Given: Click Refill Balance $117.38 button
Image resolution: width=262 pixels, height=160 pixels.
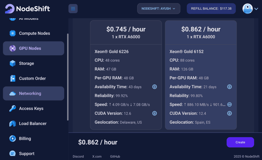Looking at the screenshot, I should click(211, 9).
